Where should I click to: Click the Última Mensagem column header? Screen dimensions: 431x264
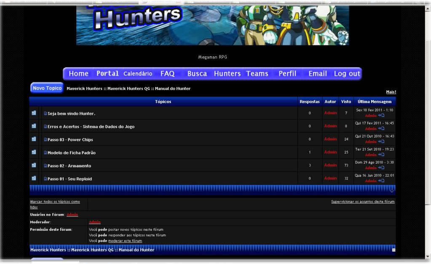tap(375, 101)
